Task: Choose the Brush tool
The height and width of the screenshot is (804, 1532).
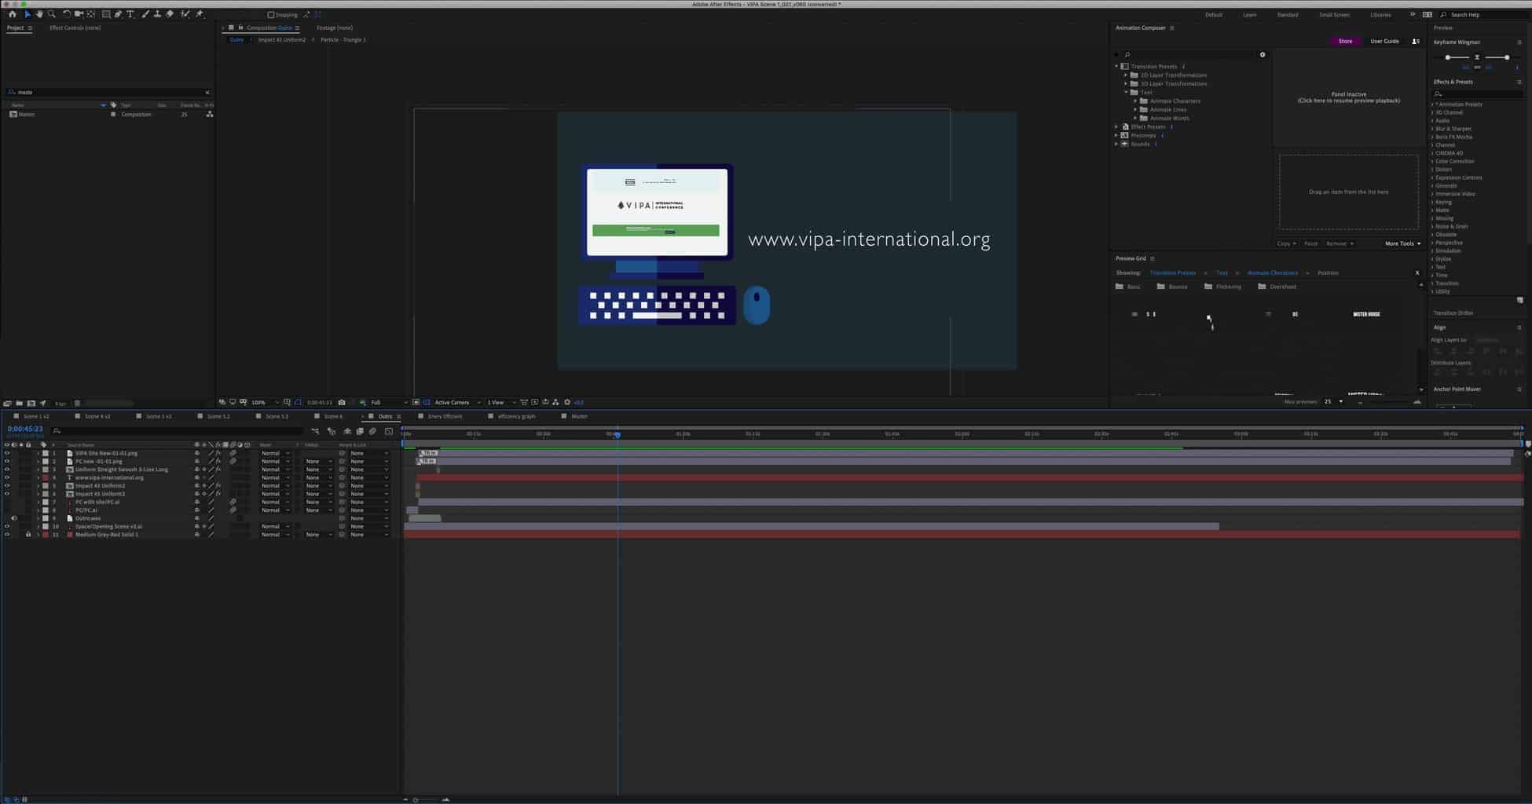Action: (x=145, y=14)
